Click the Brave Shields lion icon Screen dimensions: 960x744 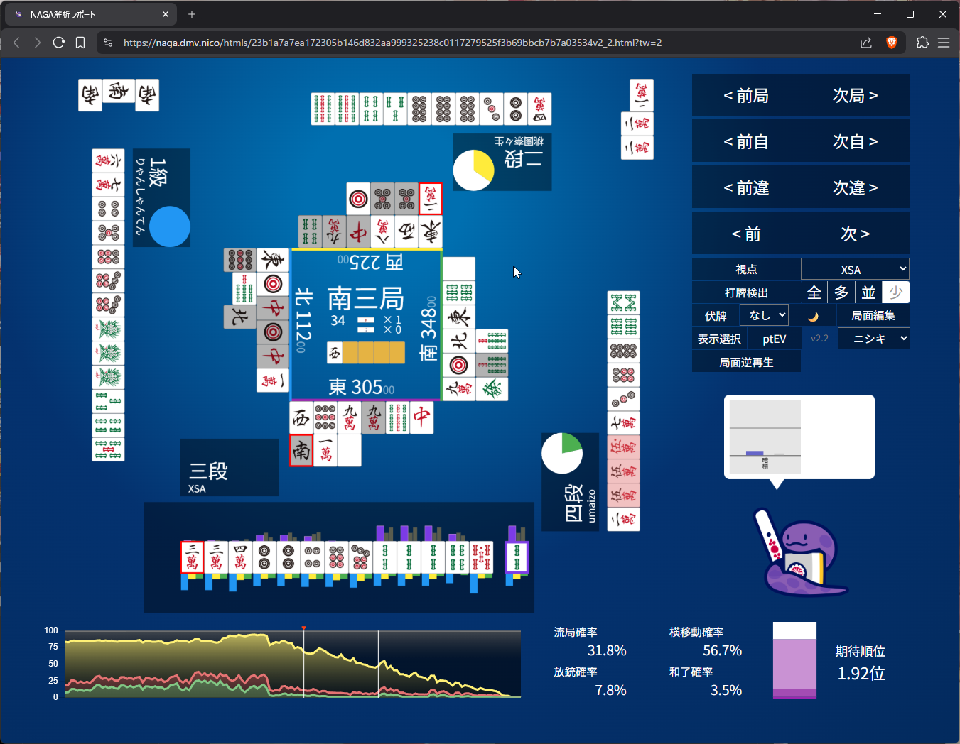[x=892, y=43]
